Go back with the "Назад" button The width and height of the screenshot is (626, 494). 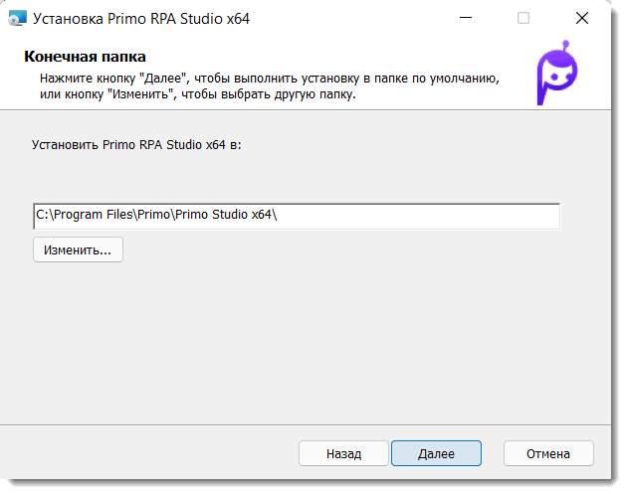343,453
